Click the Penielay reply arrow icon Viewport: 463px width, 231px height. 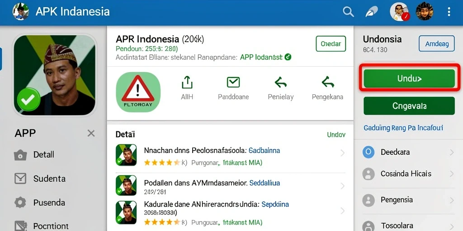coord(280,83)
